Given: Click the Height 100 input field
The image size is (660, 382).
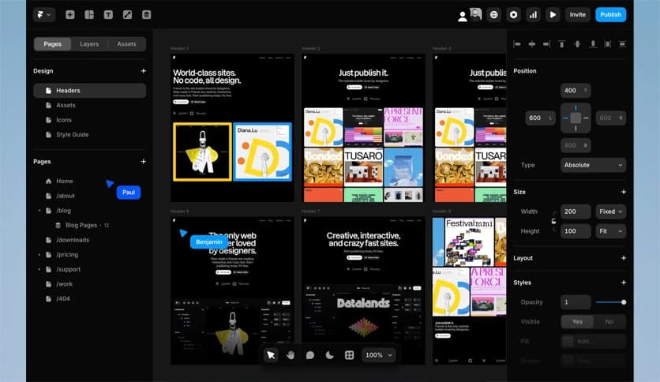Looking at the screenshot, I should click(576, 231).
